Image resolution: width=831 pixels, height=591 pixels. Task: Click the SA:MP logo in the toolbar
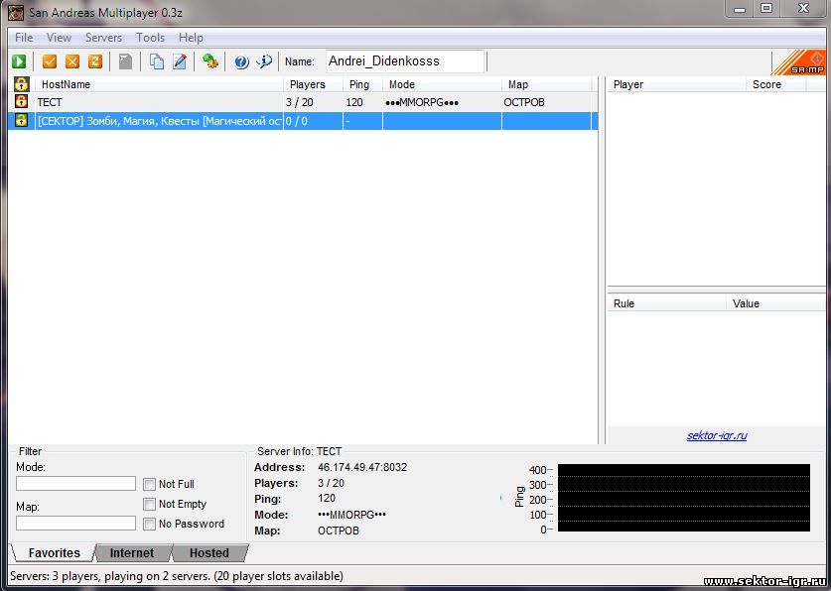pyautogui.click(x=799, y=62)
